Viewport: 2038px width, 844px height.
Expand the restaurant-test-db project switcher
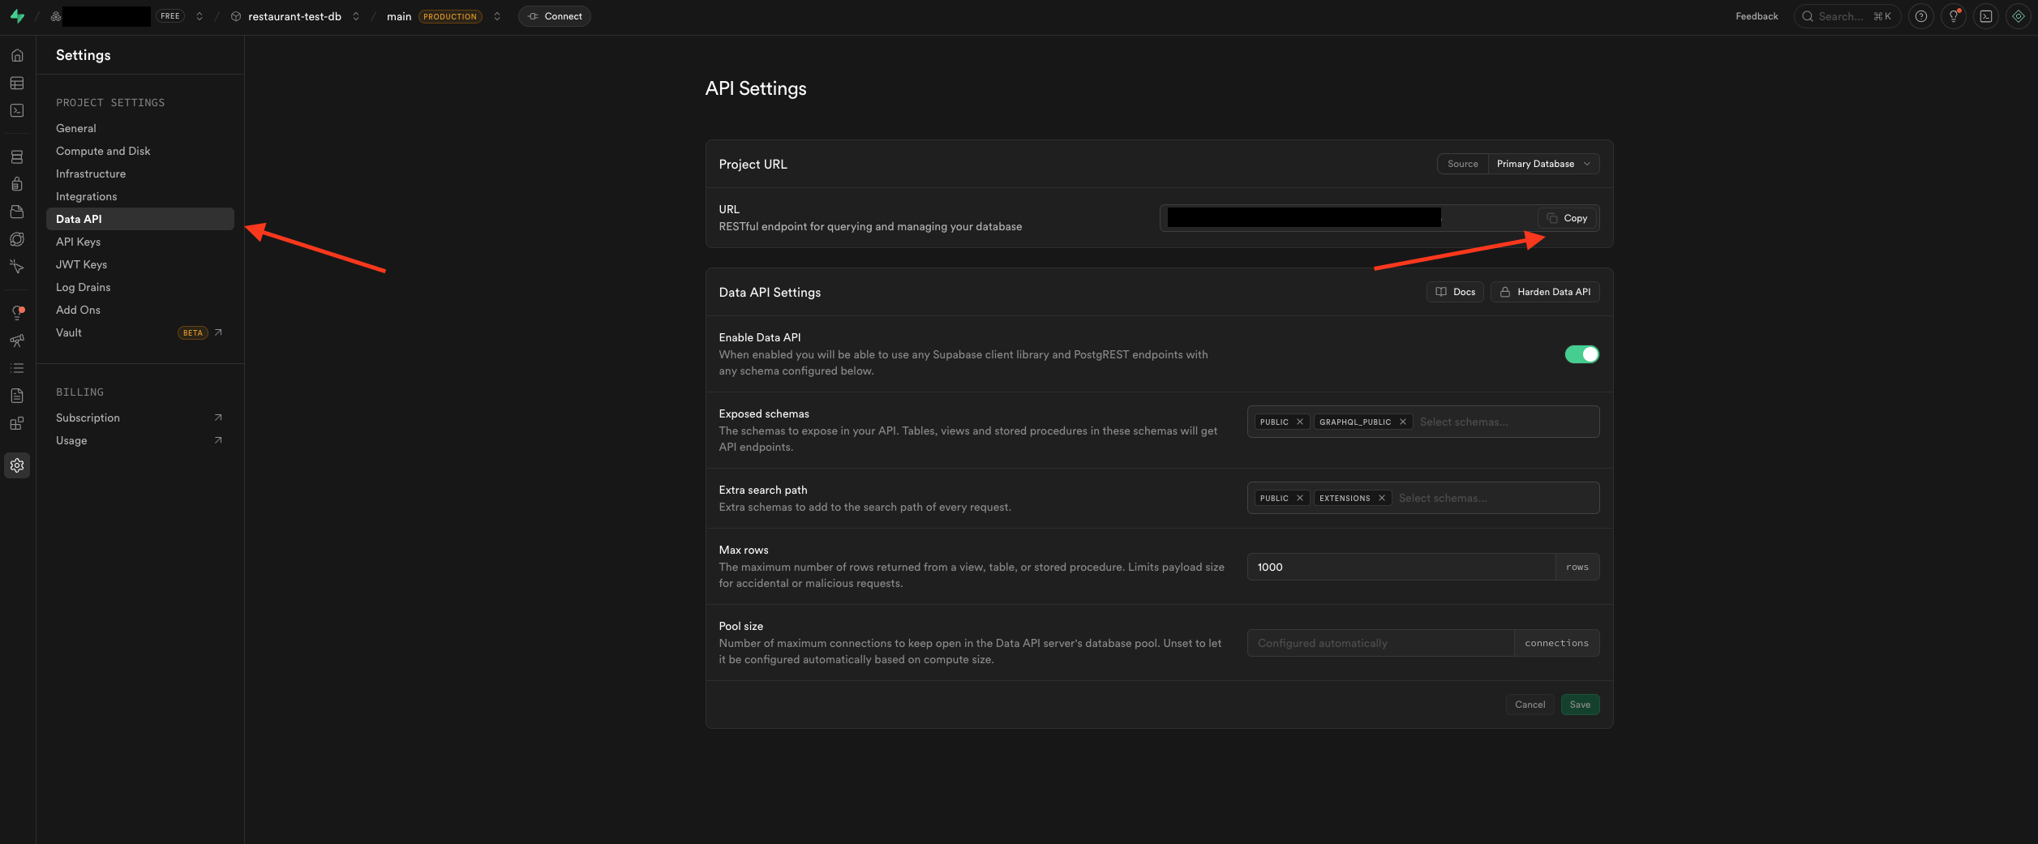pyautogui.click(x=356, y=16)
